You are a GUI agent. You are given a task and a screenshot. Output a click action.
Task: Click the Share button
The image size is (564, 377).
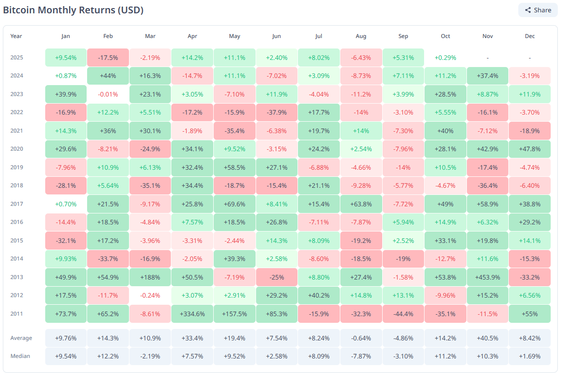click(538, 10)
